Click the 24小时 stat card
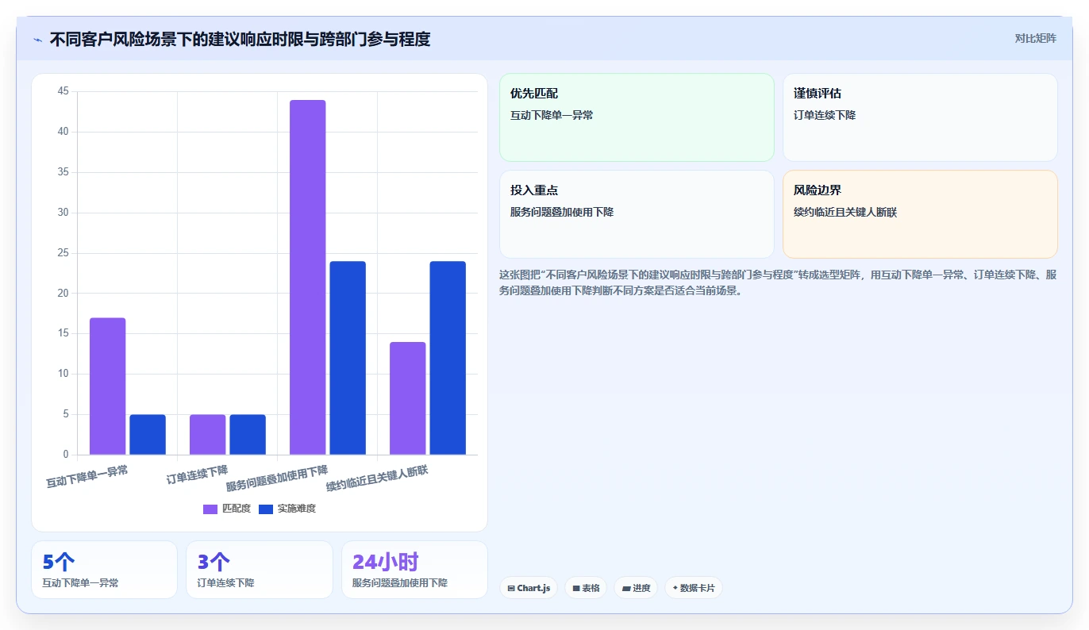 pyautogui.click(x=414, y=570)
